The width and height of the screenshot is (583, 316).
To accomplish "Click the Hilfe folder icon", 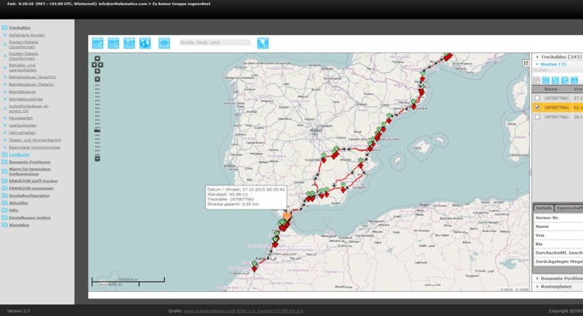I will click(x=4, y=210).
